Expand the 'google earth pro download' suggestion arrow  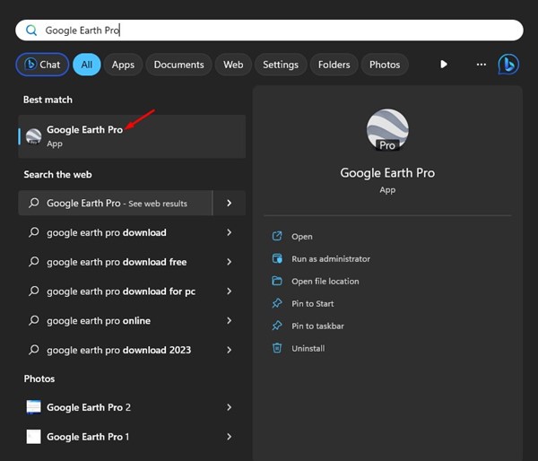click(x=230, y=232)
